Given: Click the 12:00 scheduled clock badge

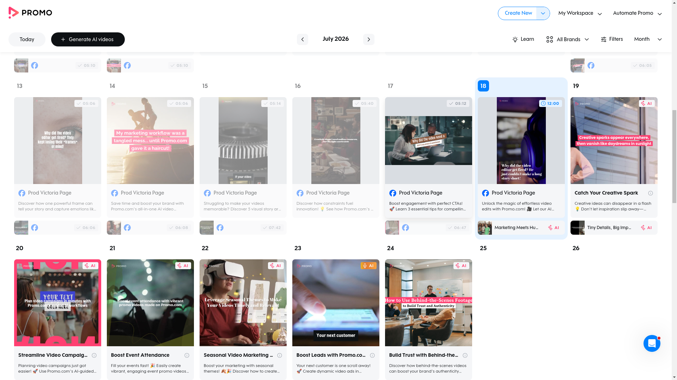Looking at the screenshot, I should pos(550,103).
